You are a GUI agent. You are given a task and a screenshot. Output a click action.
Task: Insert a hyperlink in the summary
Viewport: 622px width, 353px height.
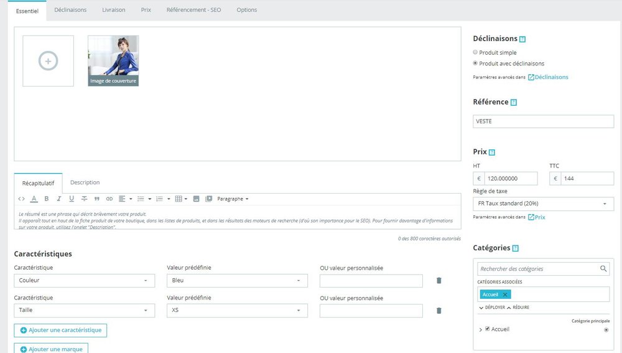[x=109, y=199]
